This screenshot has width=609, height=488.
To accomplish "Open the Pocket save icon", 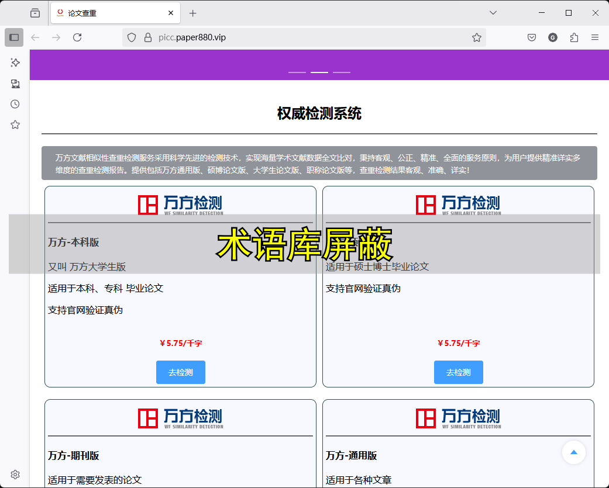I will 532,37.
